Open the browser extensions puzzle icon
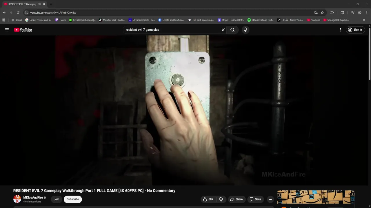This screenshot has height=208, width=371. [x=332, y=13]
